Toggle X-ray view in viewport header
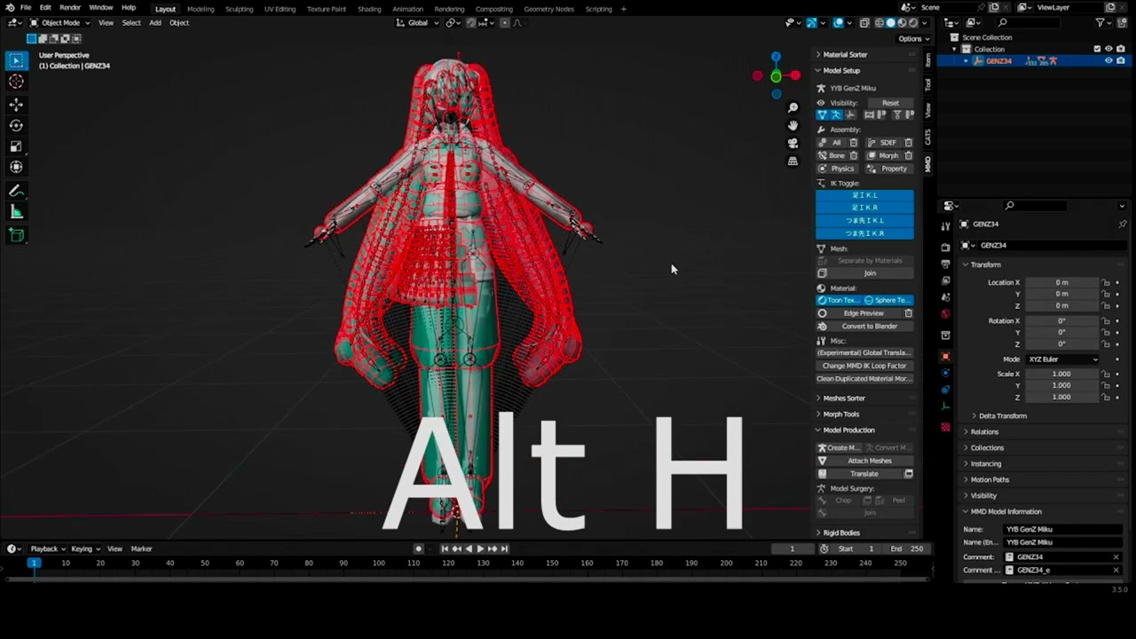Screen dimensions: 1136x639 (866, 22)
